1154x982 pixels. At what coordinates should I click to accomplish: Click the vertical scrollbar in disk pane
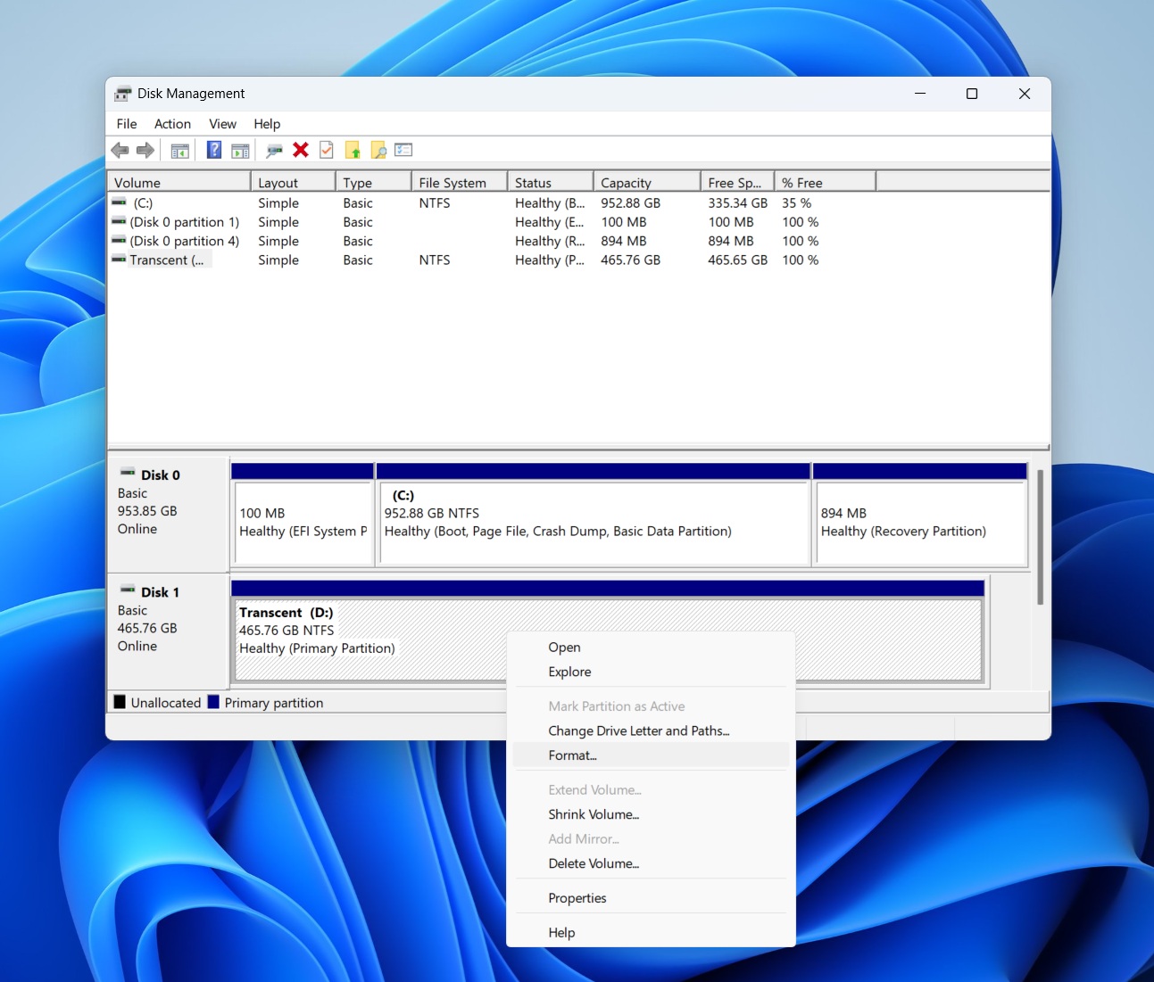tap(1040, 537)
